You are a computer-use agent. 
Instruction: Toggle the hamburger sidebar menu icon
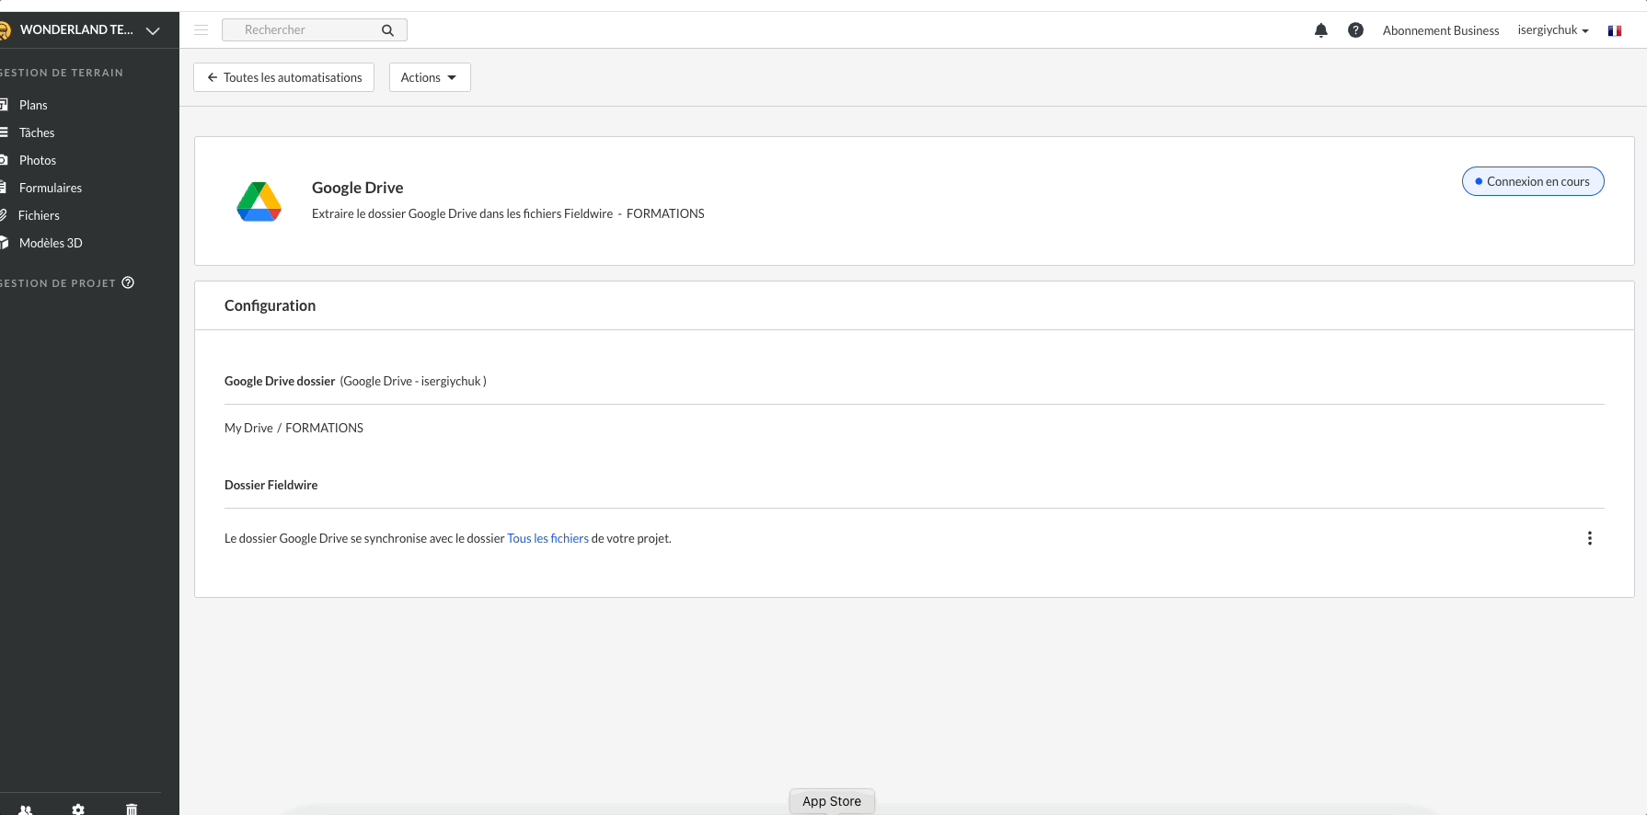click(x=201, y=30)
